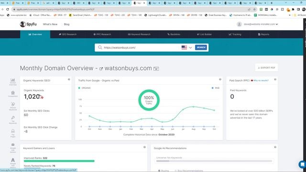
Task: Open Tracking tab
Action: 235,34
